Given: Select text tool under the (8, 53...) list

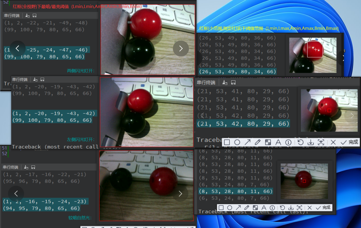Looking at the screenshot, I should [x=264, y=208].
